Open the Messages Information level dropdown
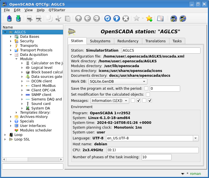The height and width of the screenshot is (178, 209). pos(110,100)
